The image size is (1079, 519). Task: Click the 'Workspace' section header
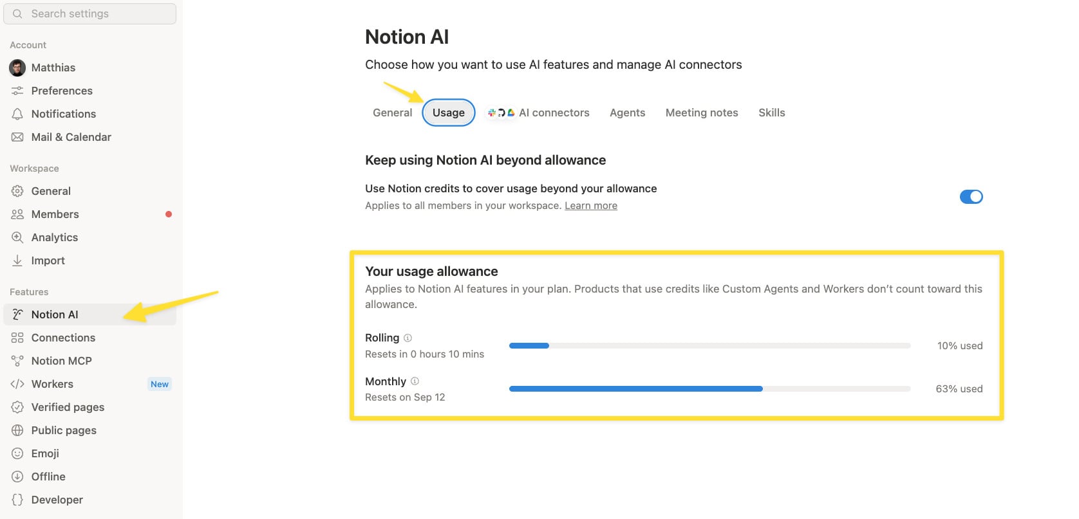(34, 168)
